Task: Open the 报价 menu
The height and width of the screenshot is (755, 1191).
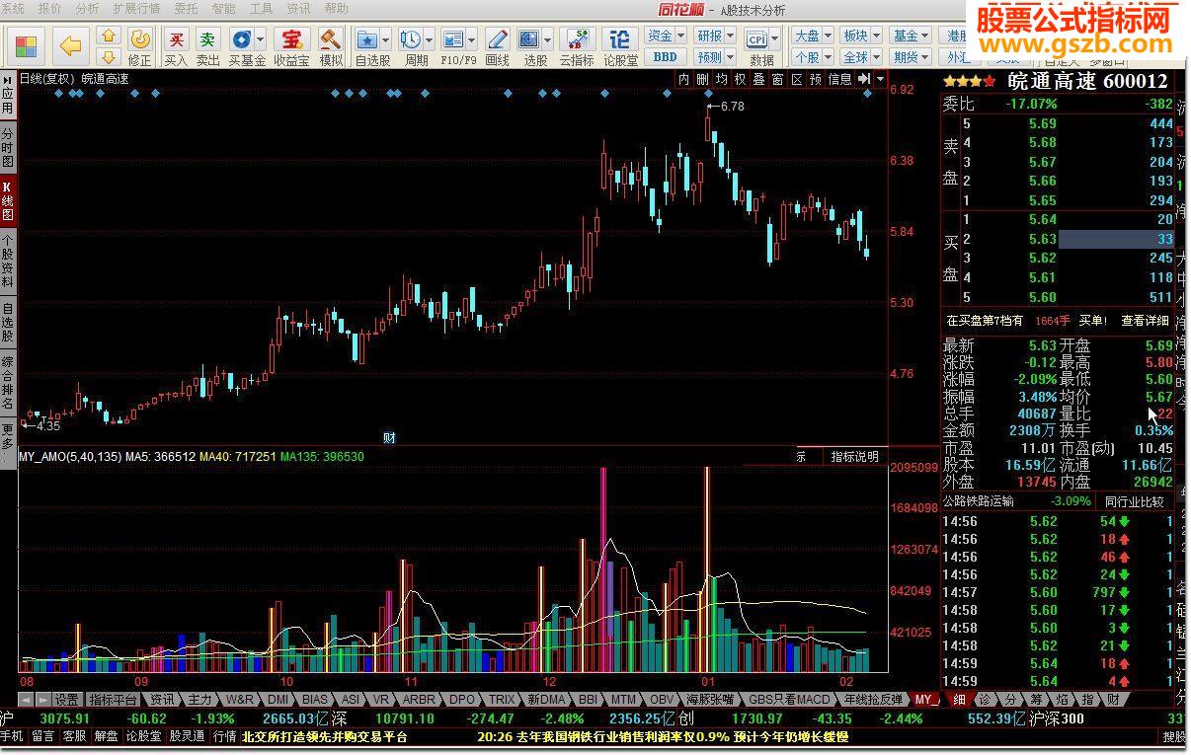Action: point(49,9)
